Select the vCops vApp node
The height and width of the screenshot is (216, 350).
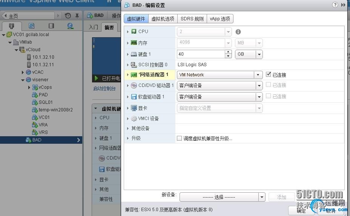pos(45,87)
